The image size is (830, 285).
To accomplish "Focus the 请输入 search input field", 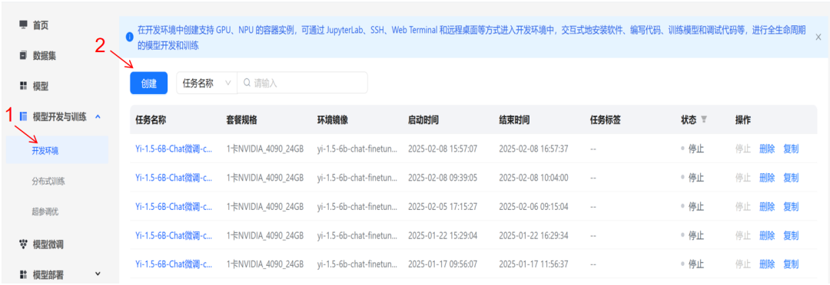I will coord(302,83).
